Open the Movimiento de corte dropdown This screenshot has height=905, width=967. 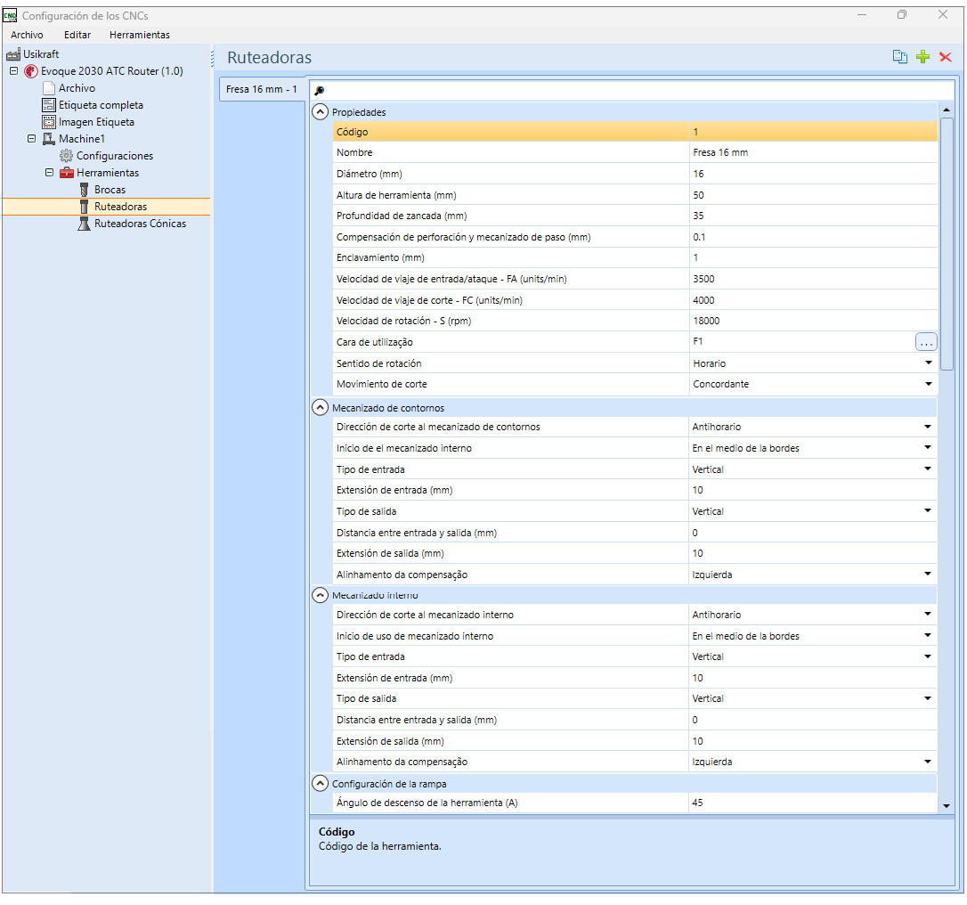pos(928,384)
